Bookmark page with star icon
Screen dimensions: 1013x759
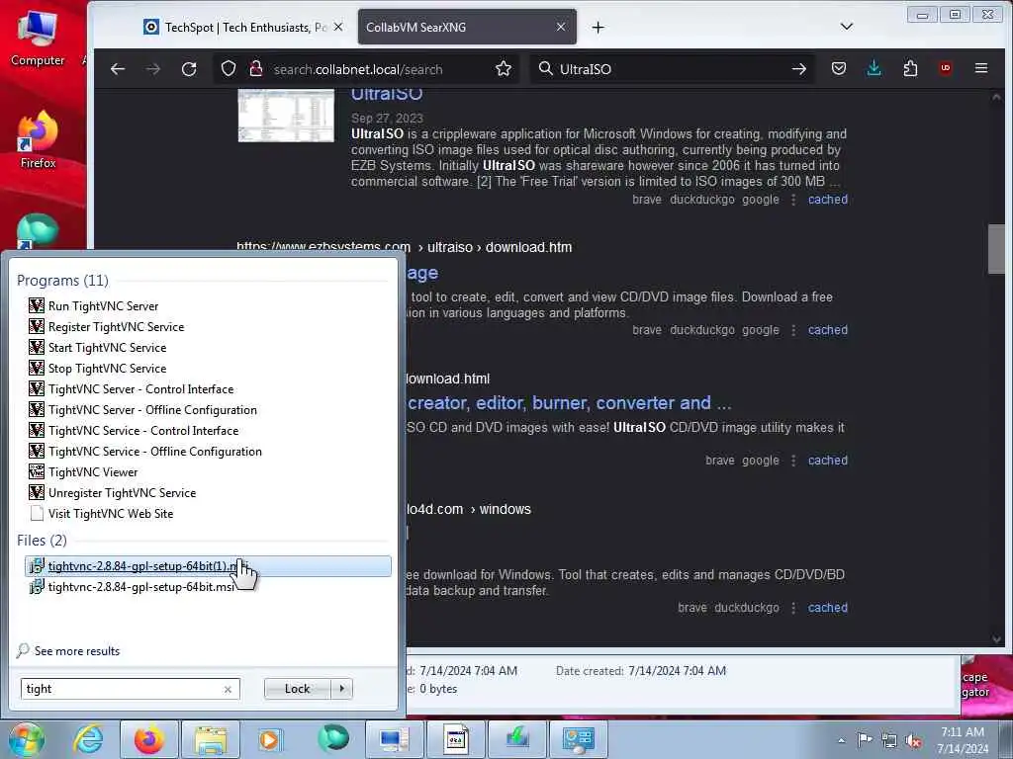[x=504, y=69]
